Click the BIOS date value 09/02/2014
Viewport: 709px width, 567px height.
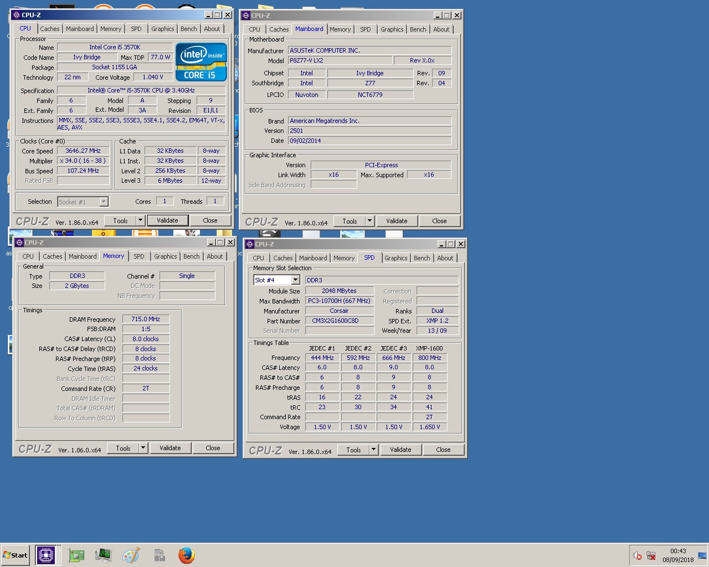click(x=369, y=141)
